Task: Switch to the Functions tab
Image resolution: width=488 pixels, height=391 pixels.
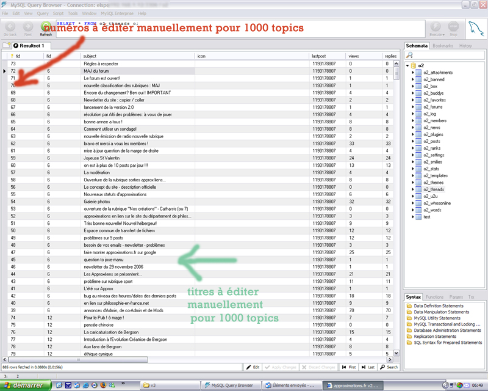Action: point(434,297)
